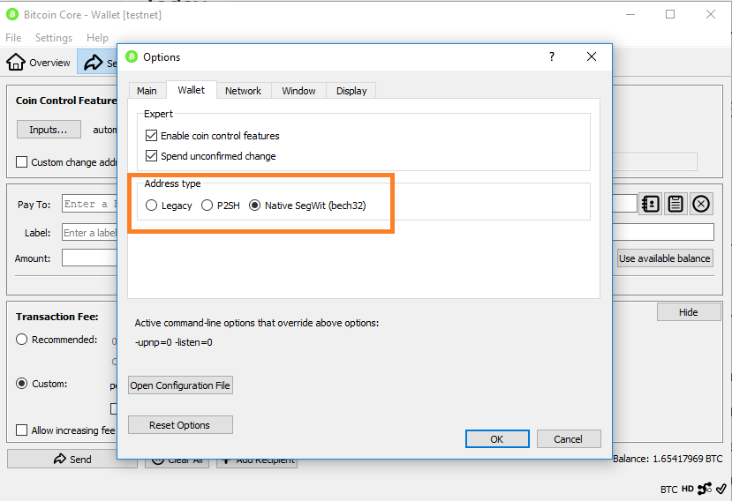Open the address book icon
The height and width of the screenshot is (501, 732).
click(x=651, y=204)
